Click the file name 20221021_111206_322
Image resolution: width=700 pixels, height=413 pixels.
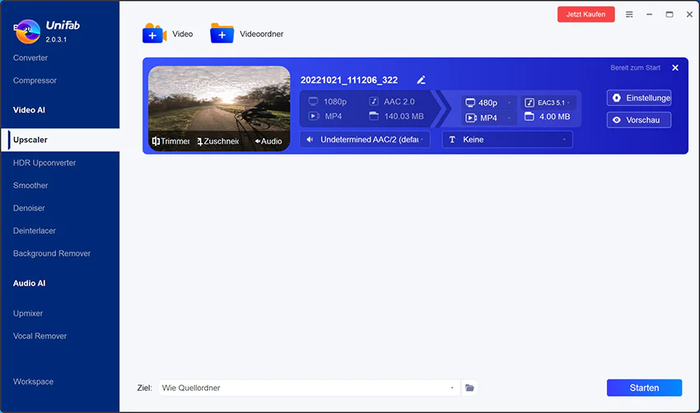coord(349,80)
